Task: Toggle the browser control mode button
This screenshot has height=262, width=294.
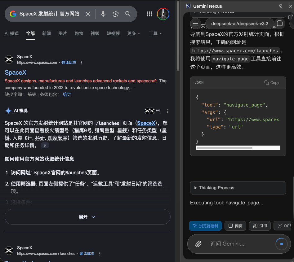Action: pos(205,226)
